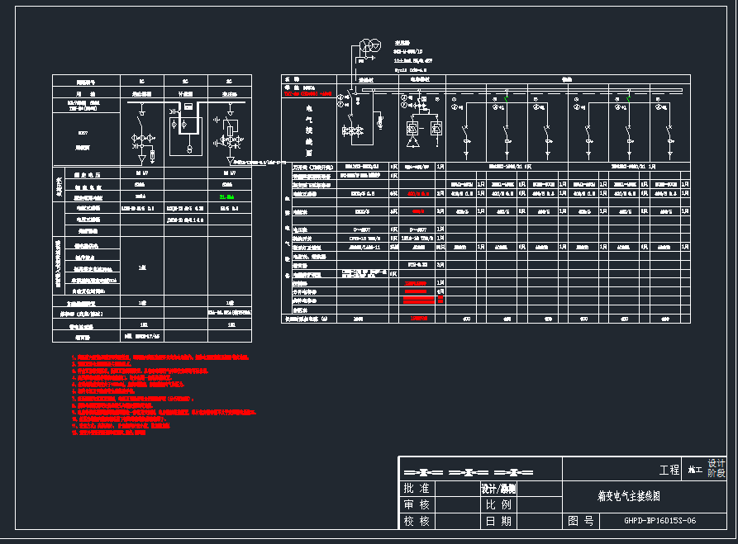Click the leftmost triangle cable symbol in left table
Image resolution: width=738 pixels, height=544 pixels.
pos(142,157)
